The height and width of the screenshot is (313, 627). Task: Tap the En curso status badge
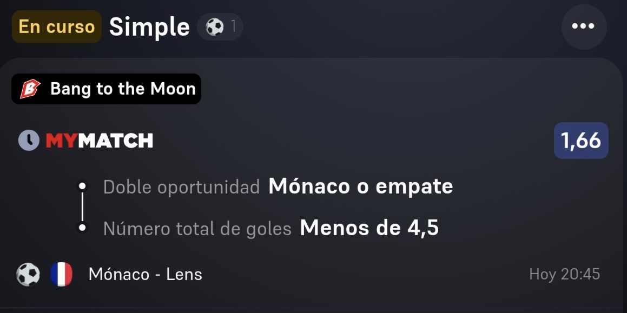point(56,27)
